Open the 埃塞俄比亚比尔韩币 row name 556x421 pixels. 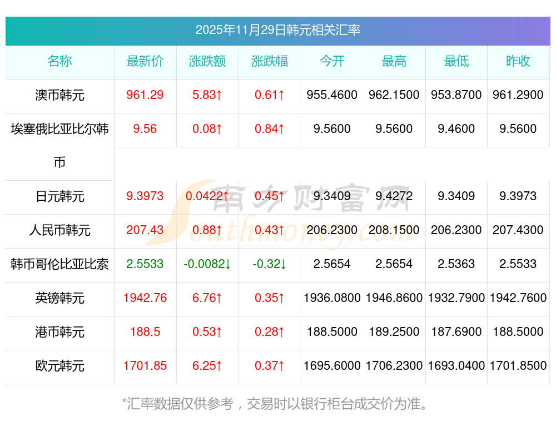(x=59, y=130)
